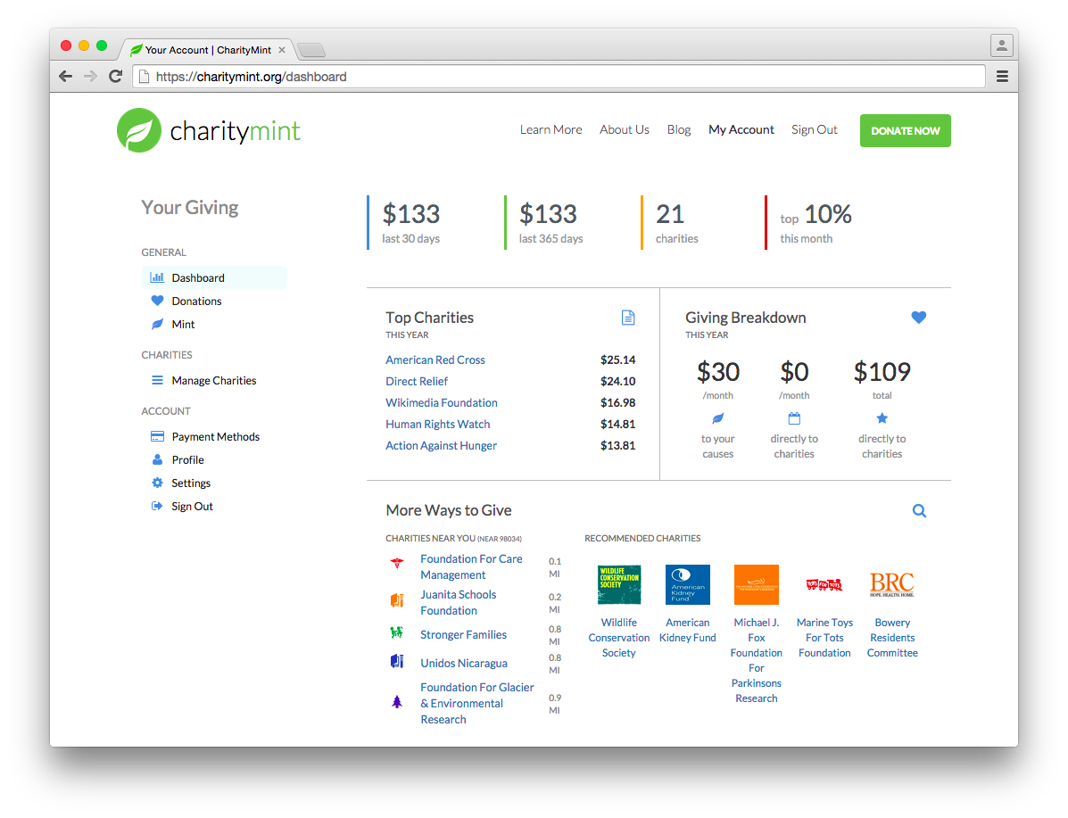Reload the page with the refresh button
The height and width of the screenshot is (818, 1068).
(115, 77)
